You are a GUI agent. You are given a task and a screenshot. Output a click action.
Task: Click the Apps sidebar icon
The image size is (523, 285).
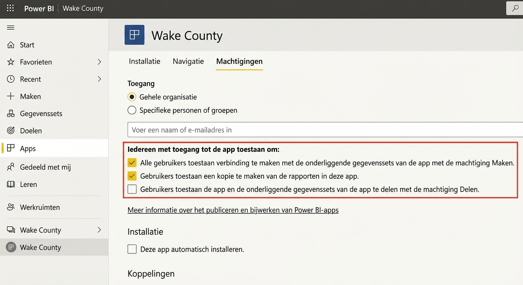point(11,148)
